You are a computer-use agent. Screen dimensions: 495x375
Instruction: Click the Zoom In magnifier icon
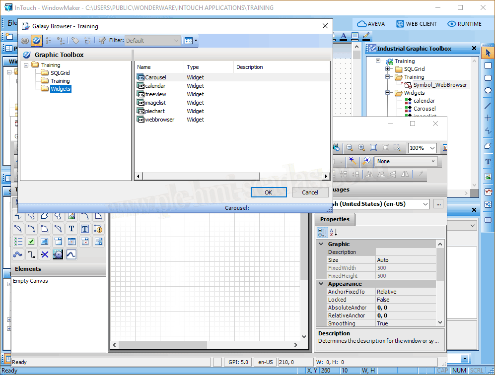pos(361,148)
